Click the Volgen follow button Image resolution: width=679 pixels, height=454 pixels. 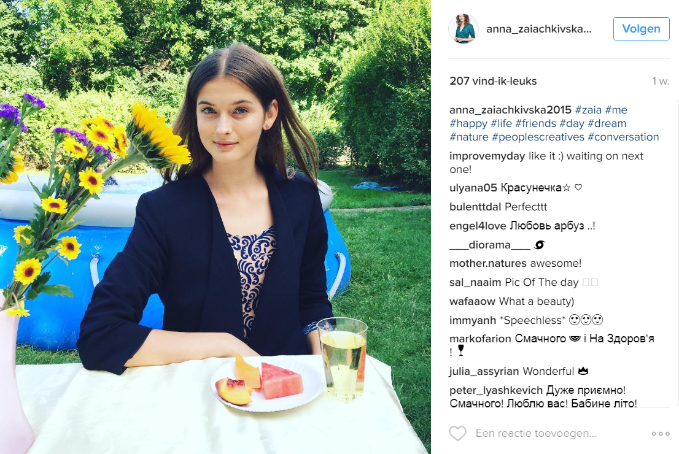(x=641, y=29)
